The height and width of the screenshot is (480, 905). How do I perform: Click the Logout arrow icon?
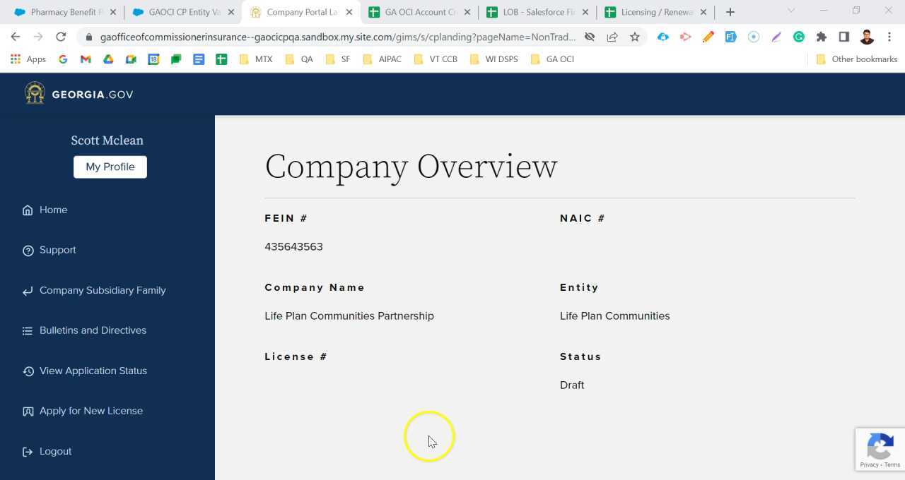pos(27,451)
